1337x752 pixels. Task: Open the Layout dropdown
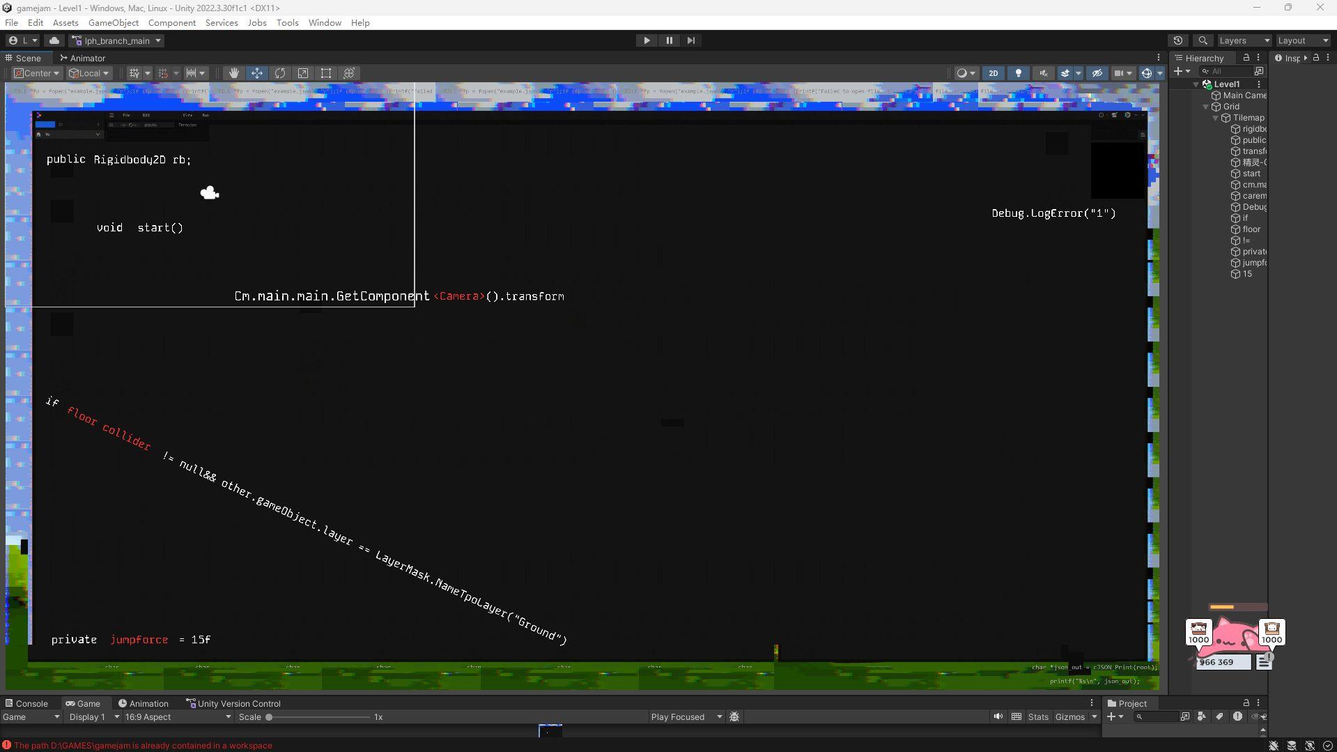pos(1302,40)
